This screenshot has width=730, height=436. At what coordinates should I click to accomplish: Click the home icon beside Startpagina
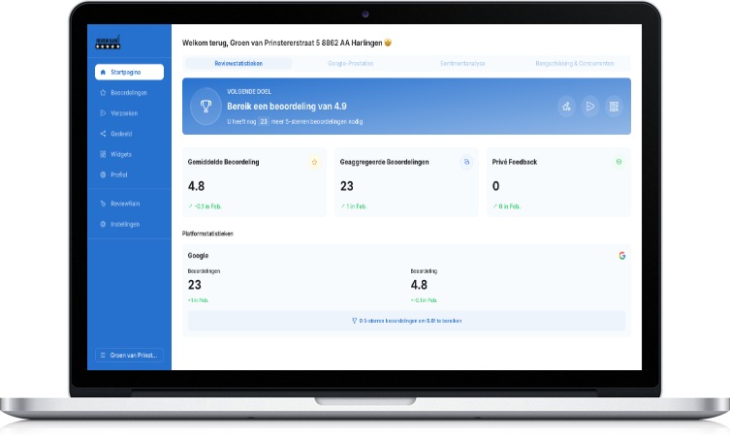(x=103, y=72)
